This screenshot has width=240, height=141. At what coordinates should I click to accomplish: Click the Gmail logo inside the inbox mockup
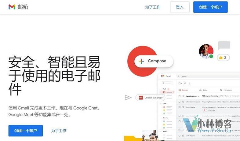coord(166,76)
